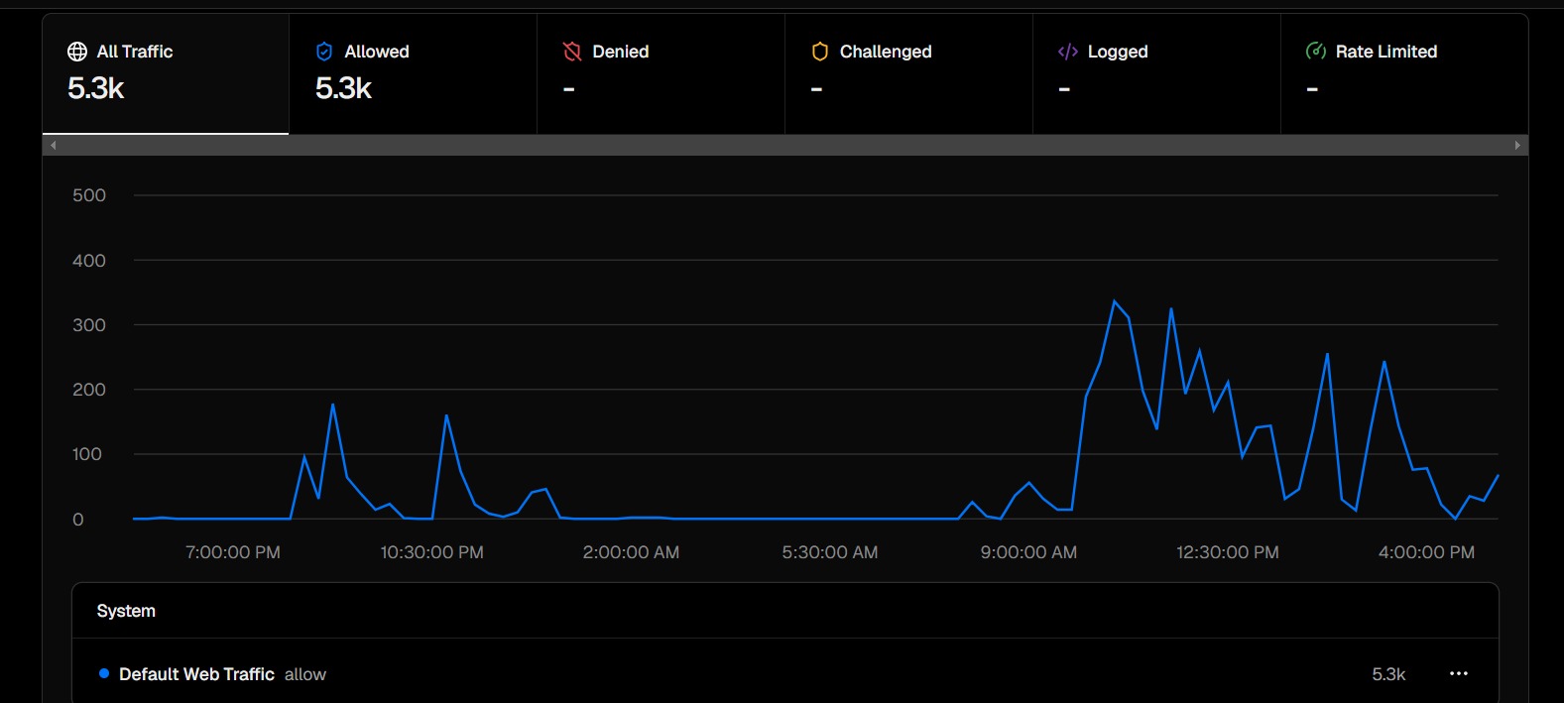This screenshot has width=1564, height=703.
Task: Click the globe icon beside All Traffic
Action: 77,52
